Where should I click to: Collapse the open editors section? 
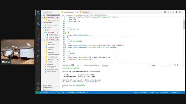tap(51, 15)
